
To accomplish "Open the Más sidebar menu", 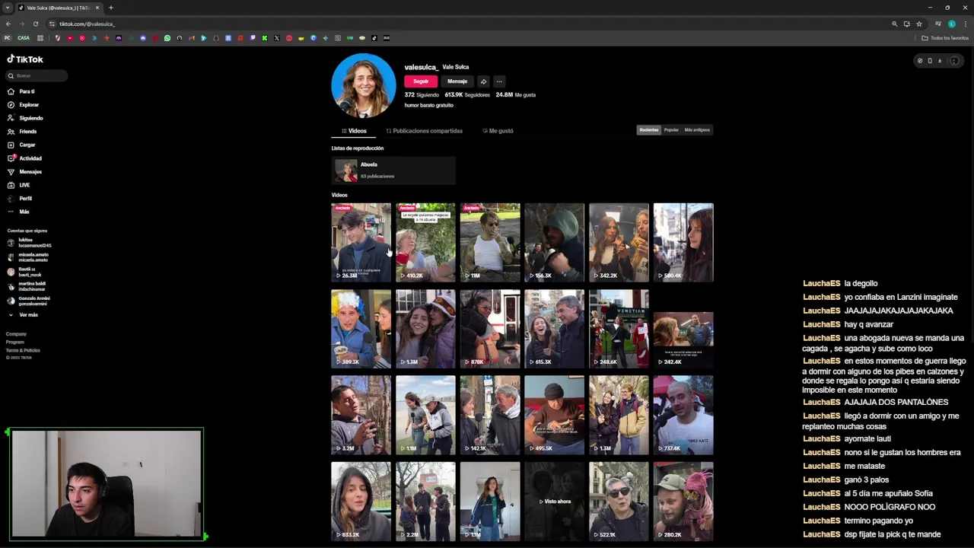I will [x=19, y=212].
